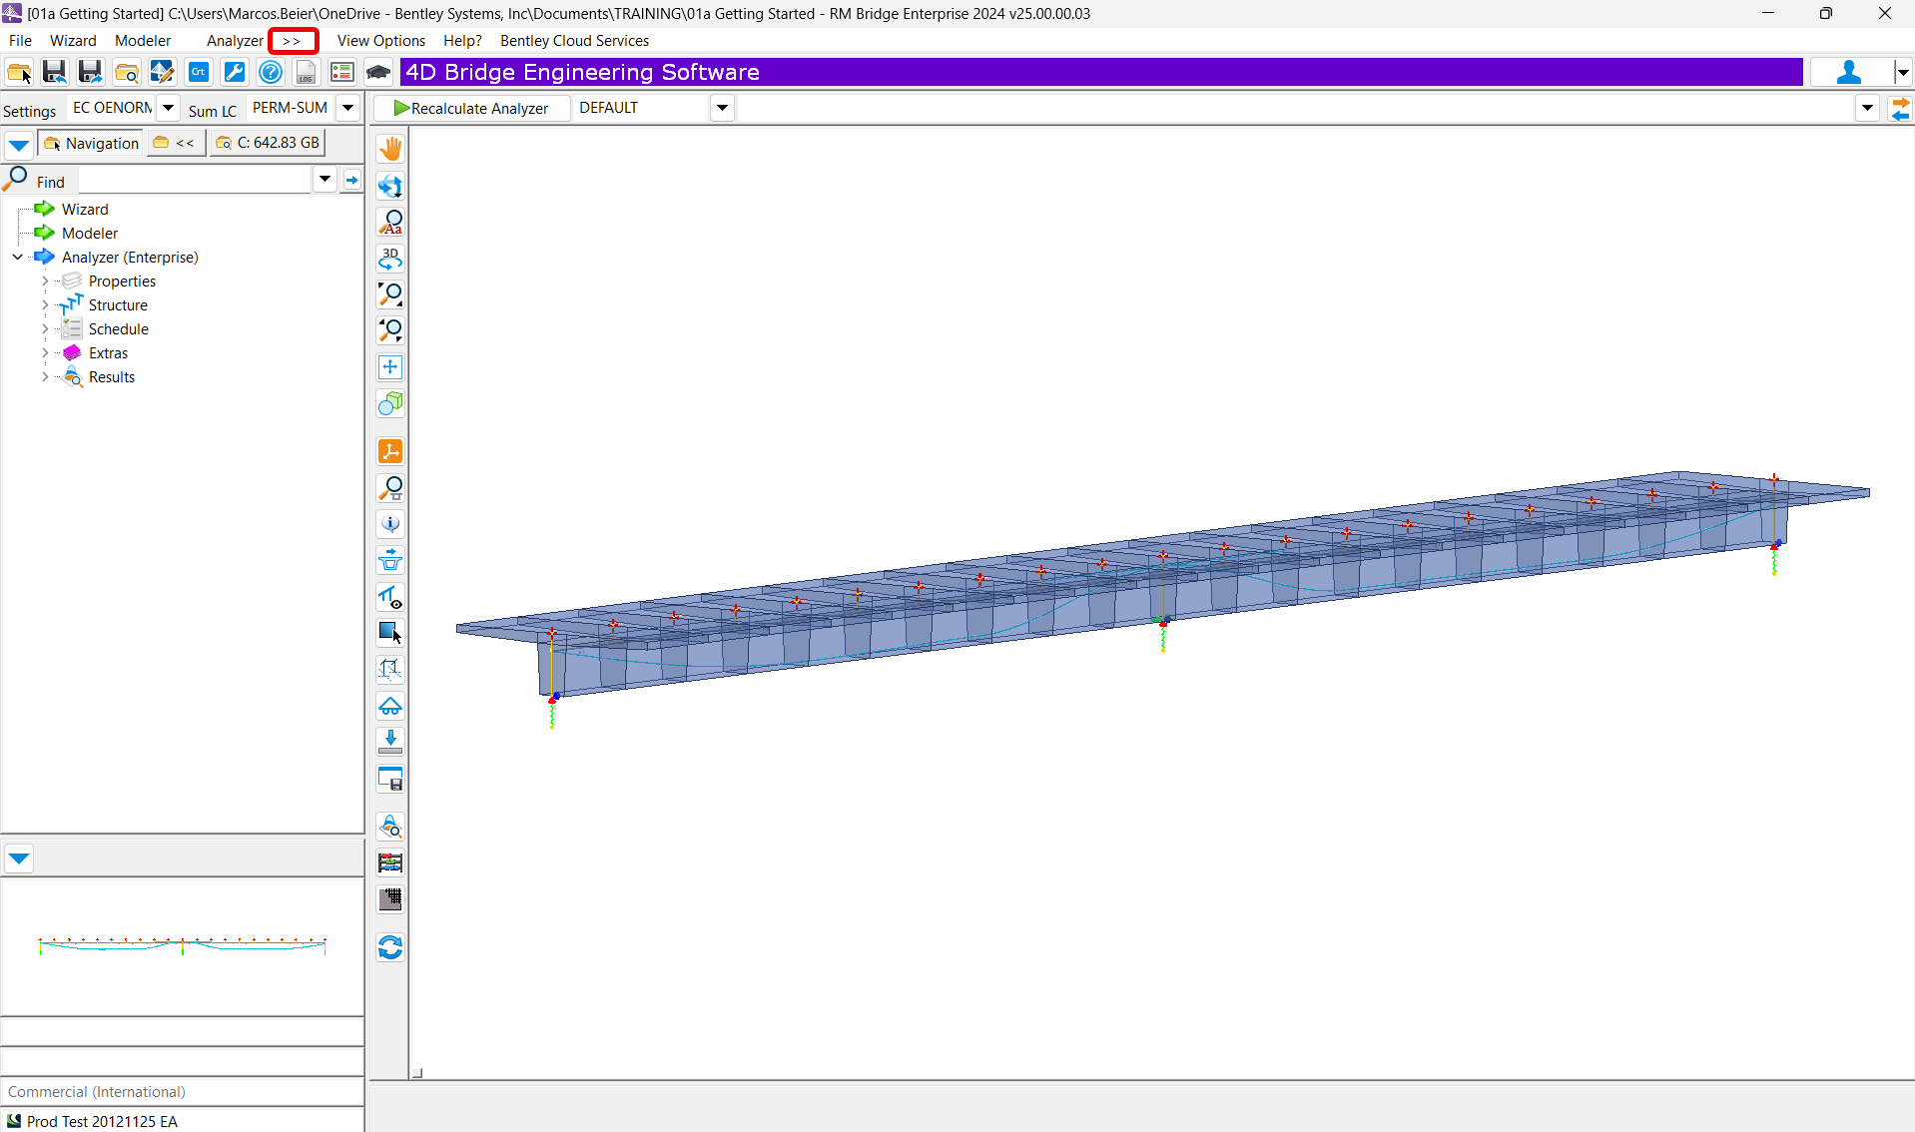The width and height of the screenshot is (1915, 1132).
Task: Open the Find field dropdown arrow
Action: pos(324,180)
